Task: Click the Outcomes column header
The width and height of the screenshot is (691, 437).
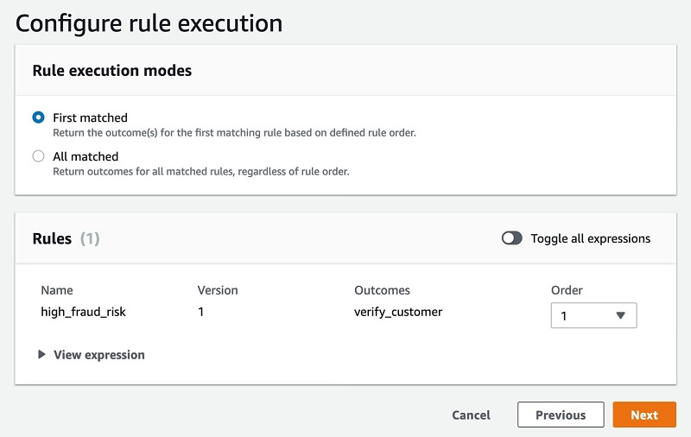Action: click(x=382, y=290)
